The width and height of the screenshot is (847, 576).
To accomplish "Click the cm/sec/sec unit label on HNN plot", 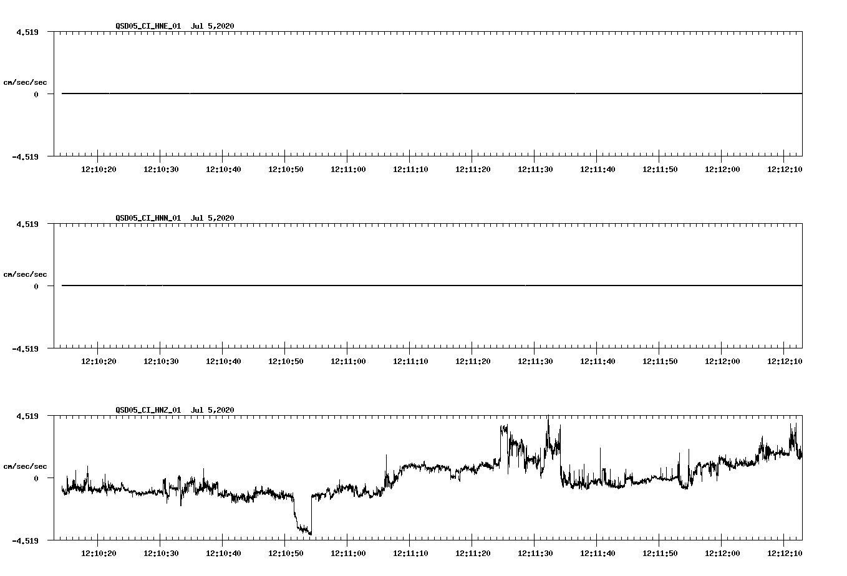I will (25, 274).
